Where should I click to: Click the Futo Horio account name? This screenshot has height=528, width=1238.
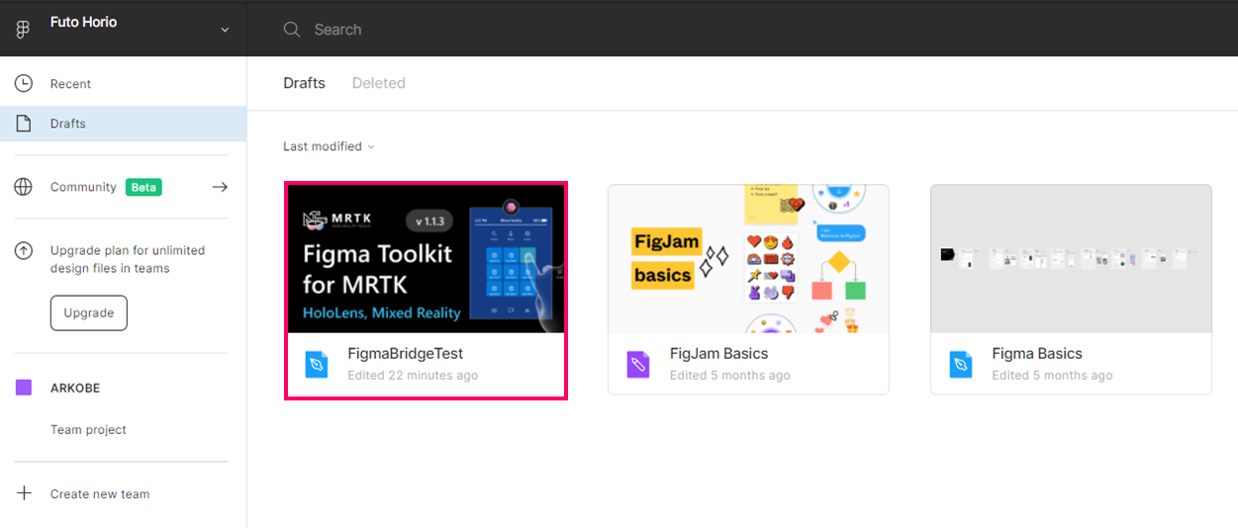click(x=83, y=22)
